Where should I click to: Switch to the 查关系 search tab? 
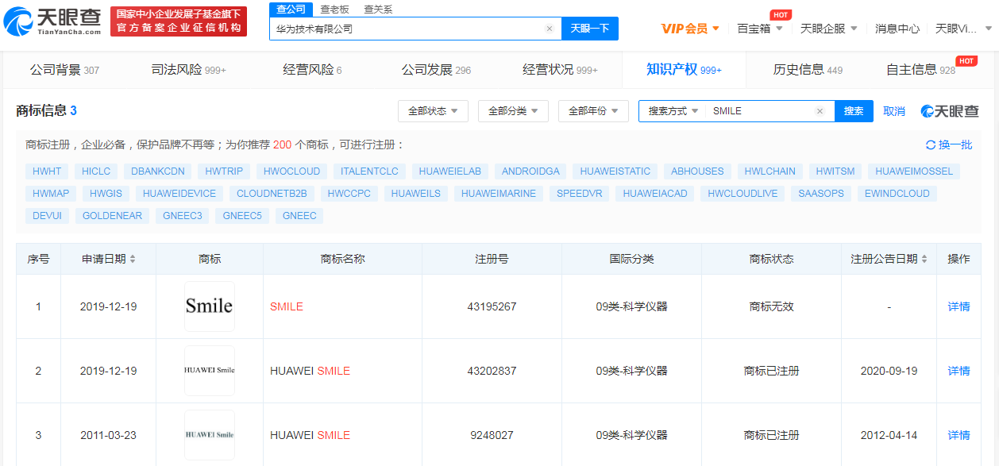tap(378, 10)
